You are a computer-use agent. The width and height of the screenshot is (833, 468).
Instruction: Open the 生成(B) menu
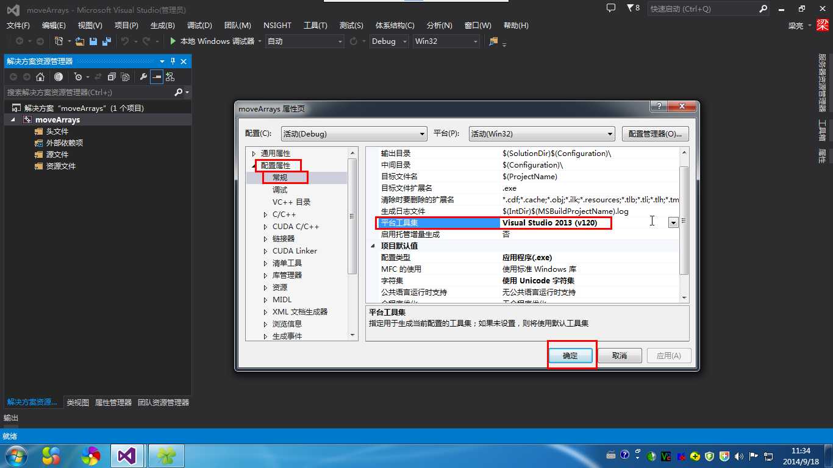[163, 25]
